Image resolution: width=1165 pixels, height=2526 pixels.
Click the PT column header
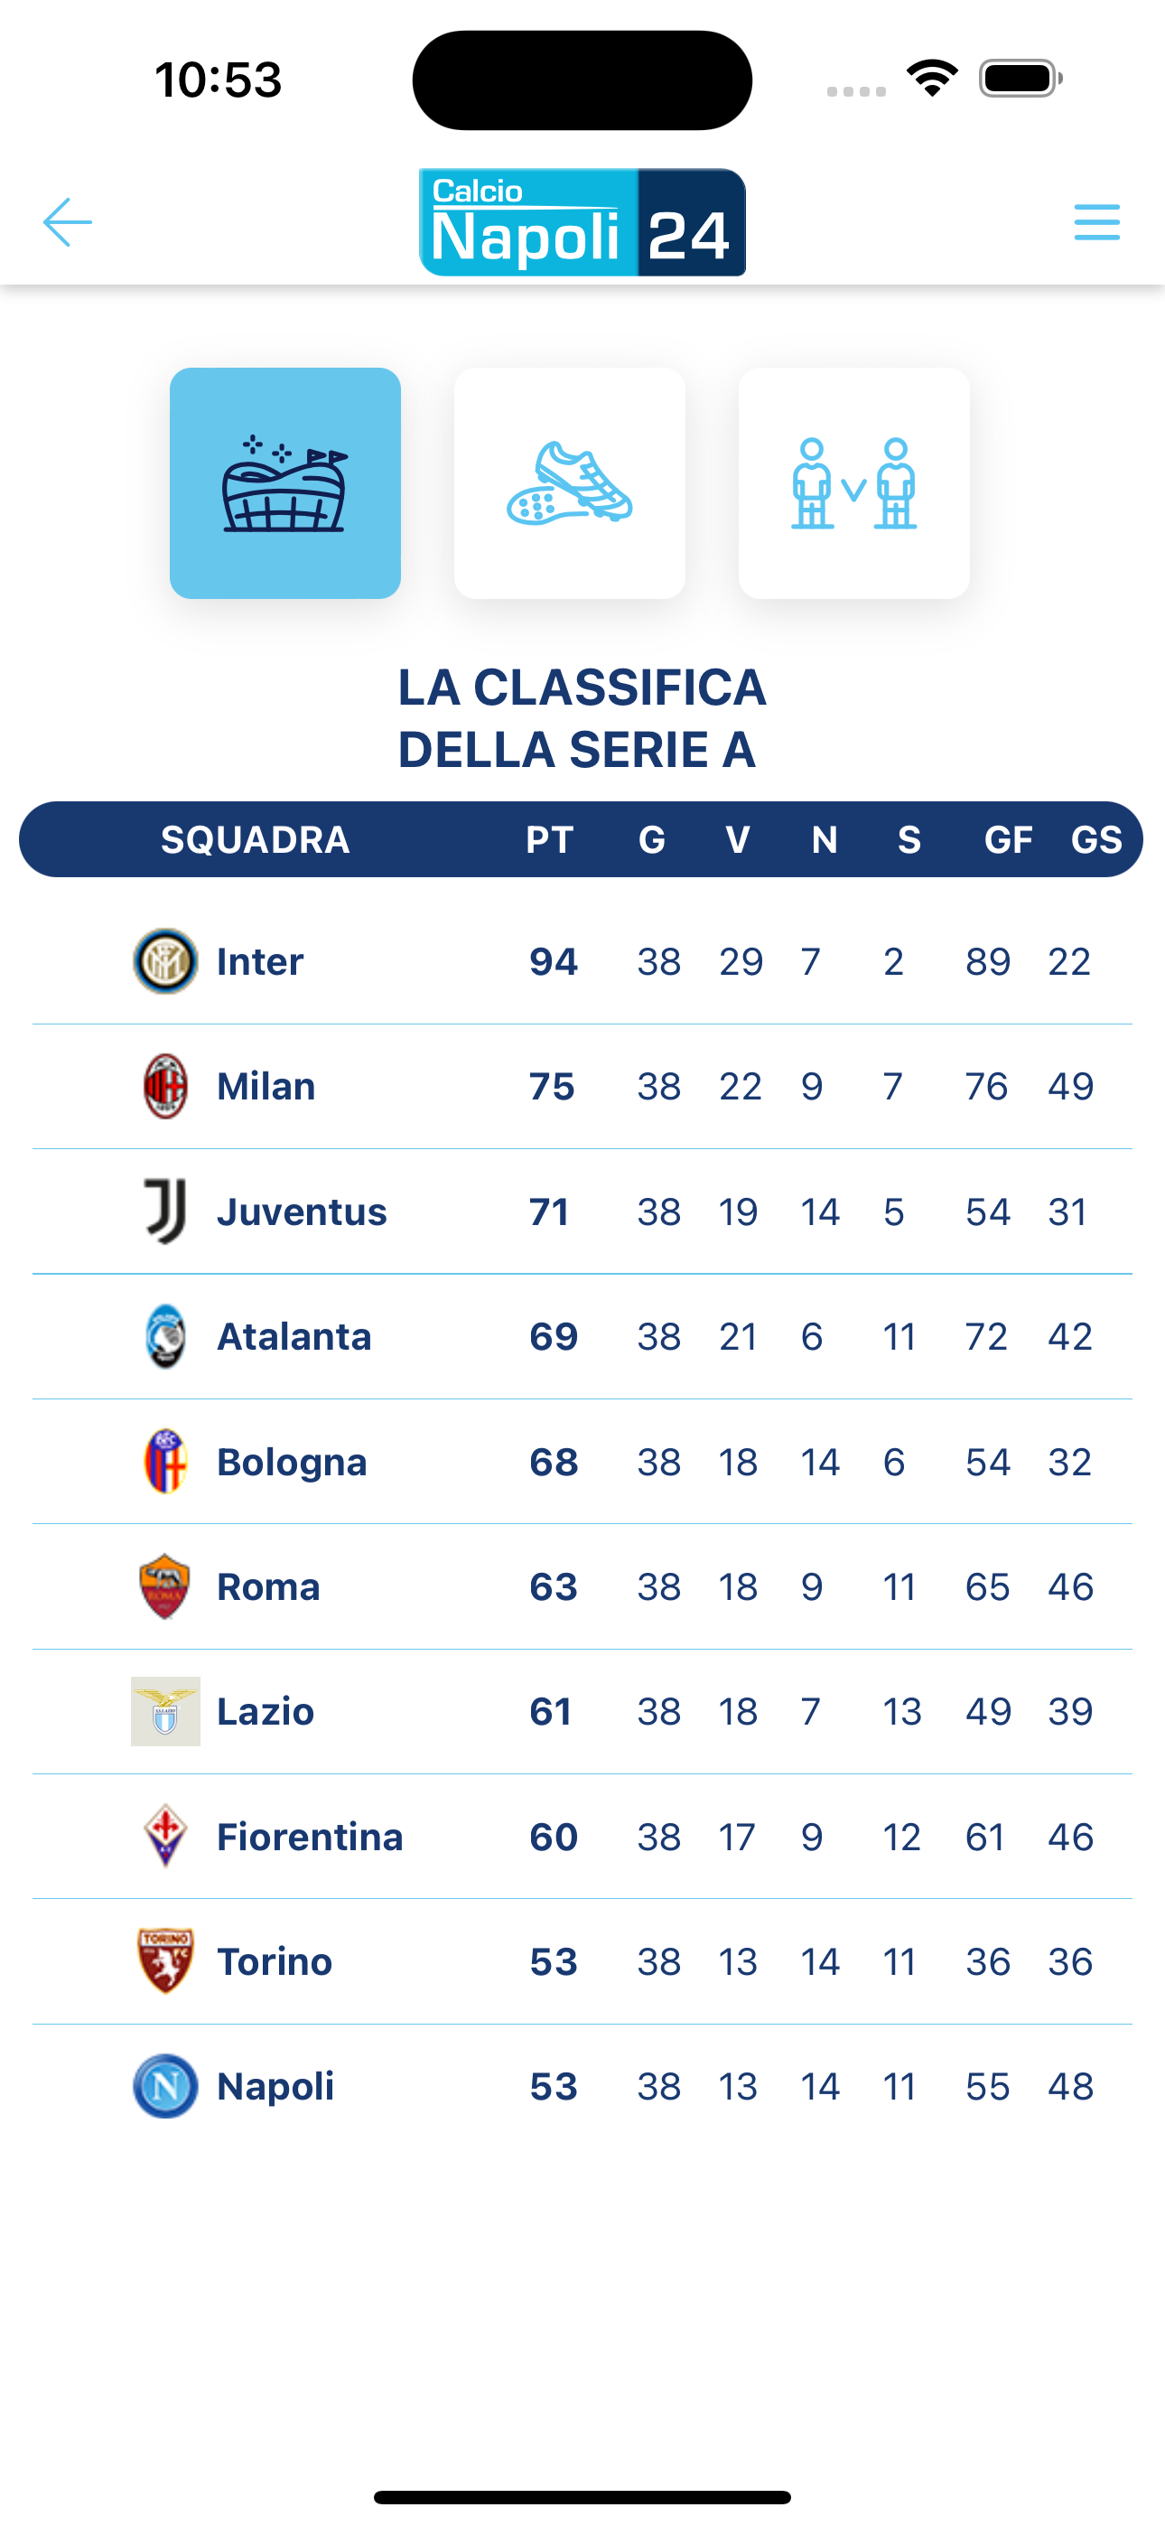coord(549,839)
